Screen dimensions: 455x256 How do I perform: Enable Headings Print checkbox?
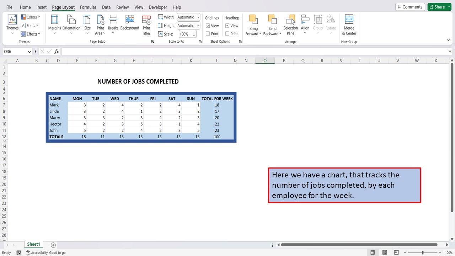pyautogui.click(x=227, y=34)
